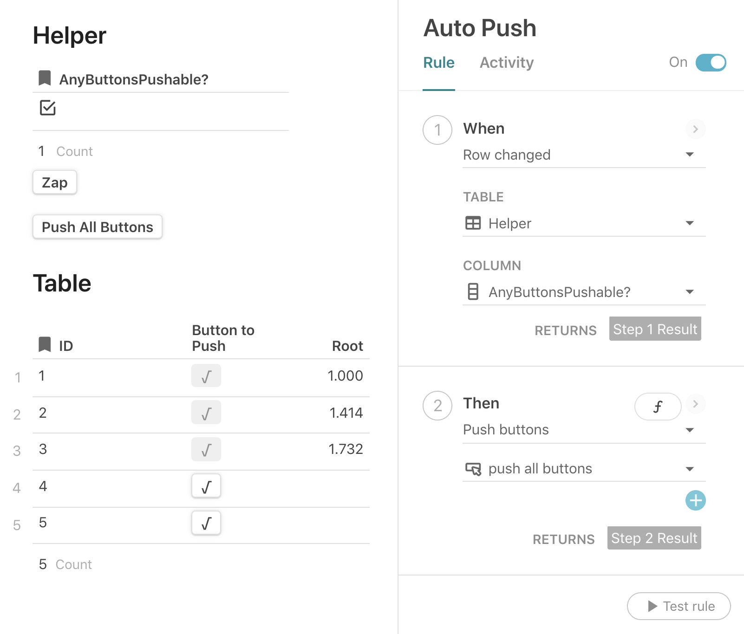The height and width of the screenshot is (634, 744).
Task: Click the bookmark icon beside the ID column
Action: pyautogui.click(x=45, y=345)
